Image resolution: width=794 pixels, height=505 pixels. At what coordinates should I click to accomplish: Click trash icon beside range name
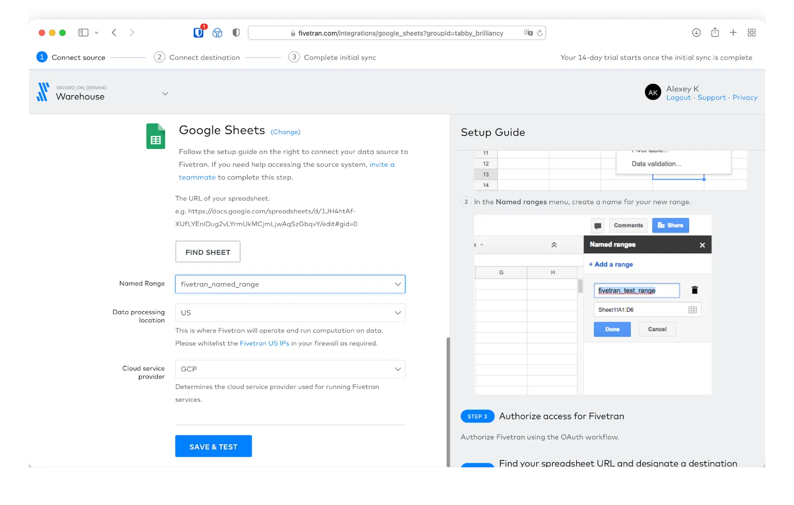(x=695, y=290)
